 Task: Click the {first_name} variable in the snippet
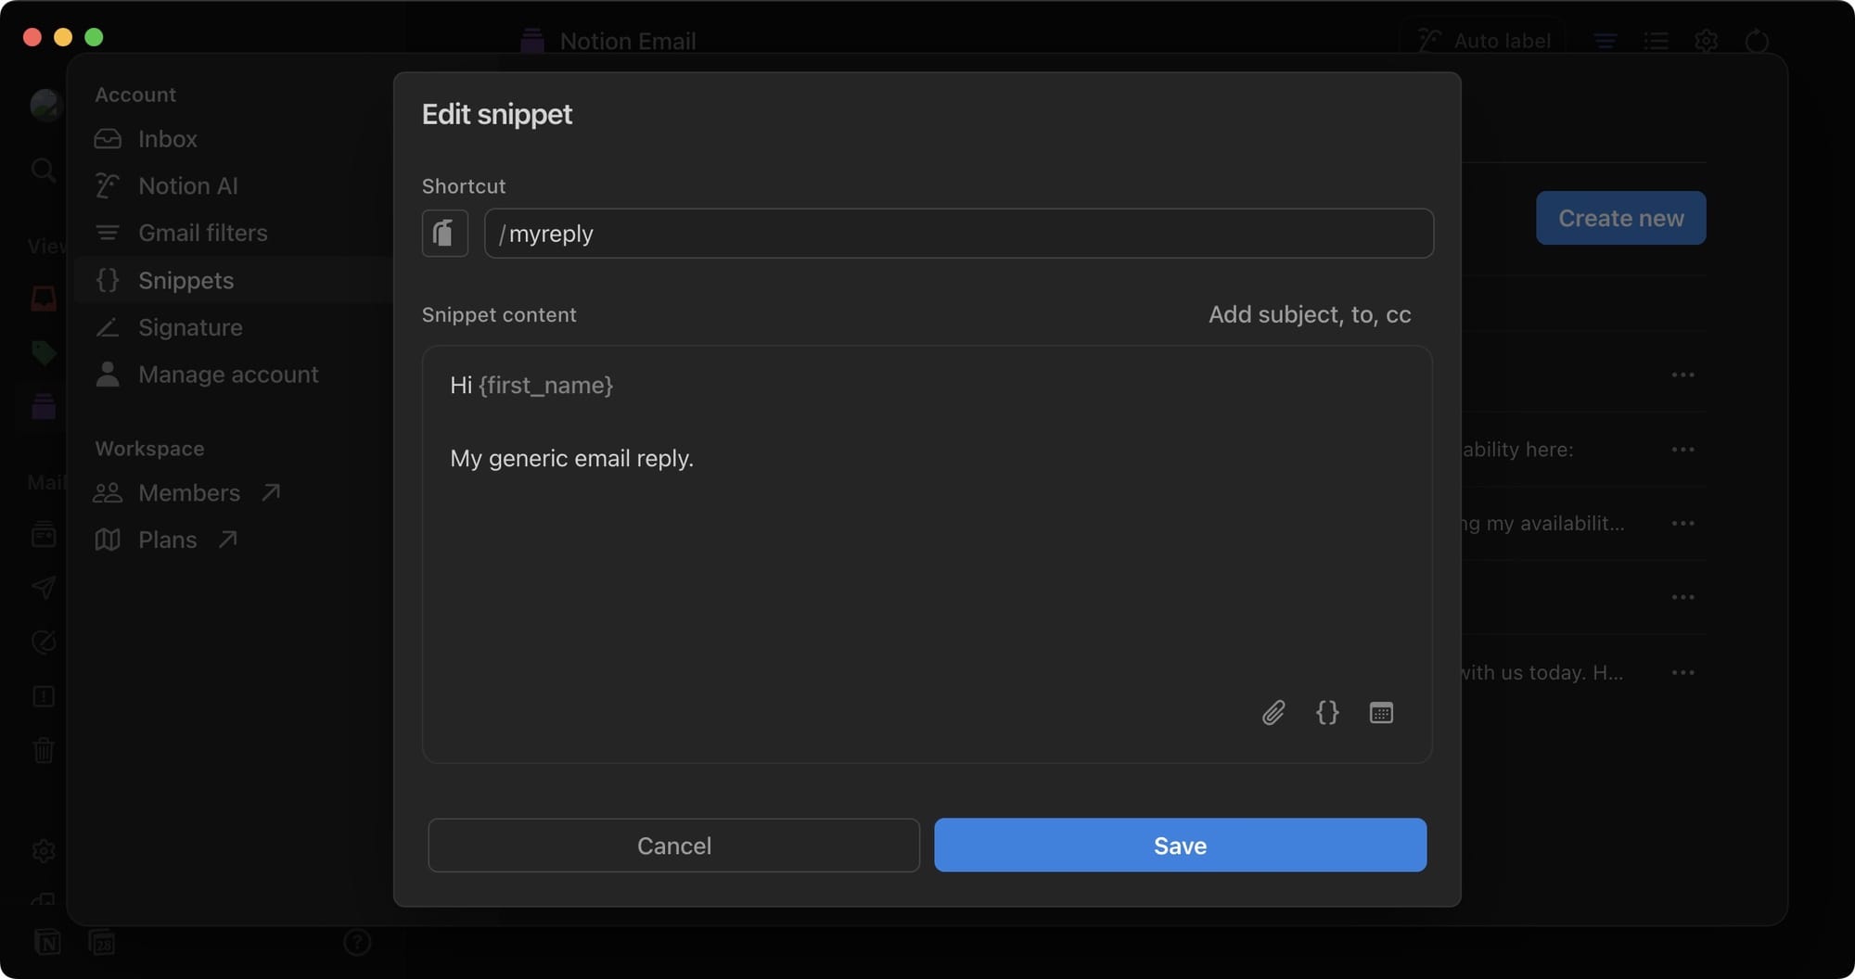point(546,385)
